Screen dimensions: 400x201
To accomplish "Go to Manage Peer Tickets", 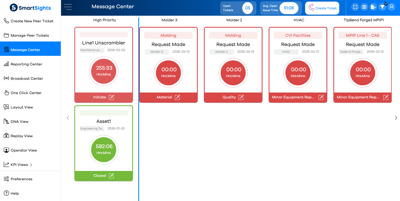I will pos(30,35).
